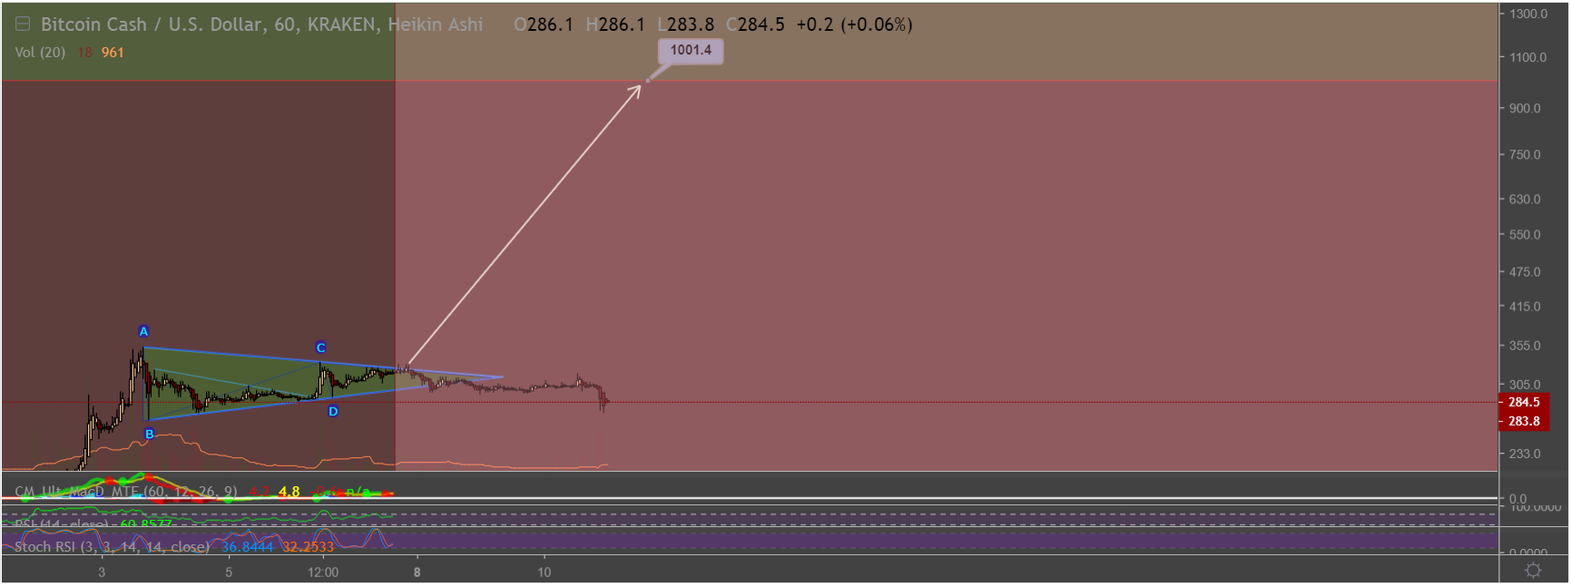Viewport: 1571px width, 587px height.
Task: Click the date 10 on the time axis
Action: point(545,572)
